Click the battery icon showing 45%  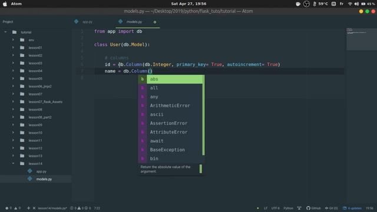point(363,4)
